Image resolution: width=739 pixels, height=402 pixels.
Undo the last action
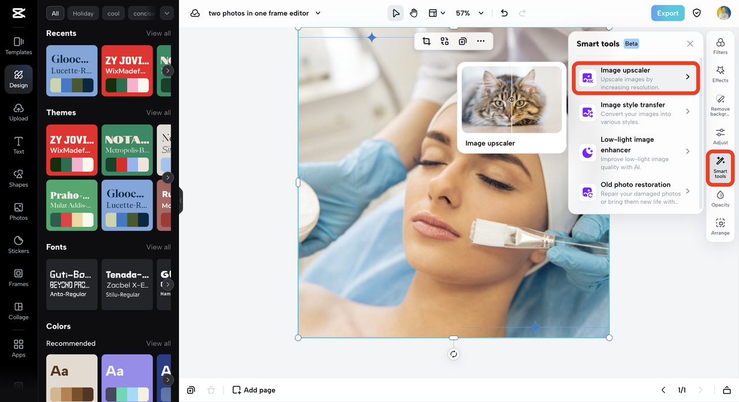504,13
